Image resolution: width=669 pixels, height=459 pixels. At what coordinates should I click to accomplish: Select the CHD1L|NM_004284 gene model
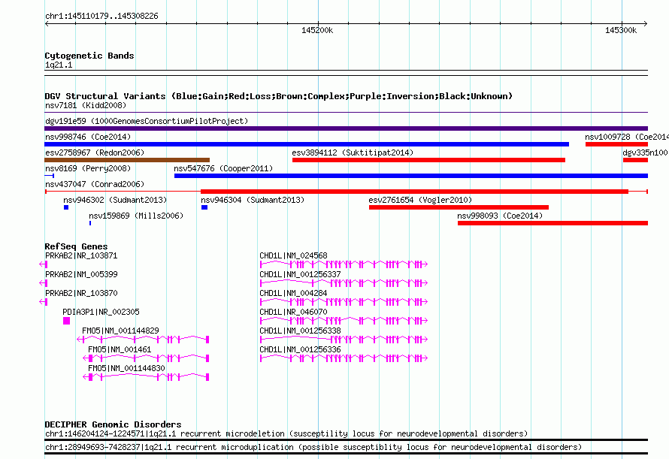pyautogui.click(x=344, y=302)
